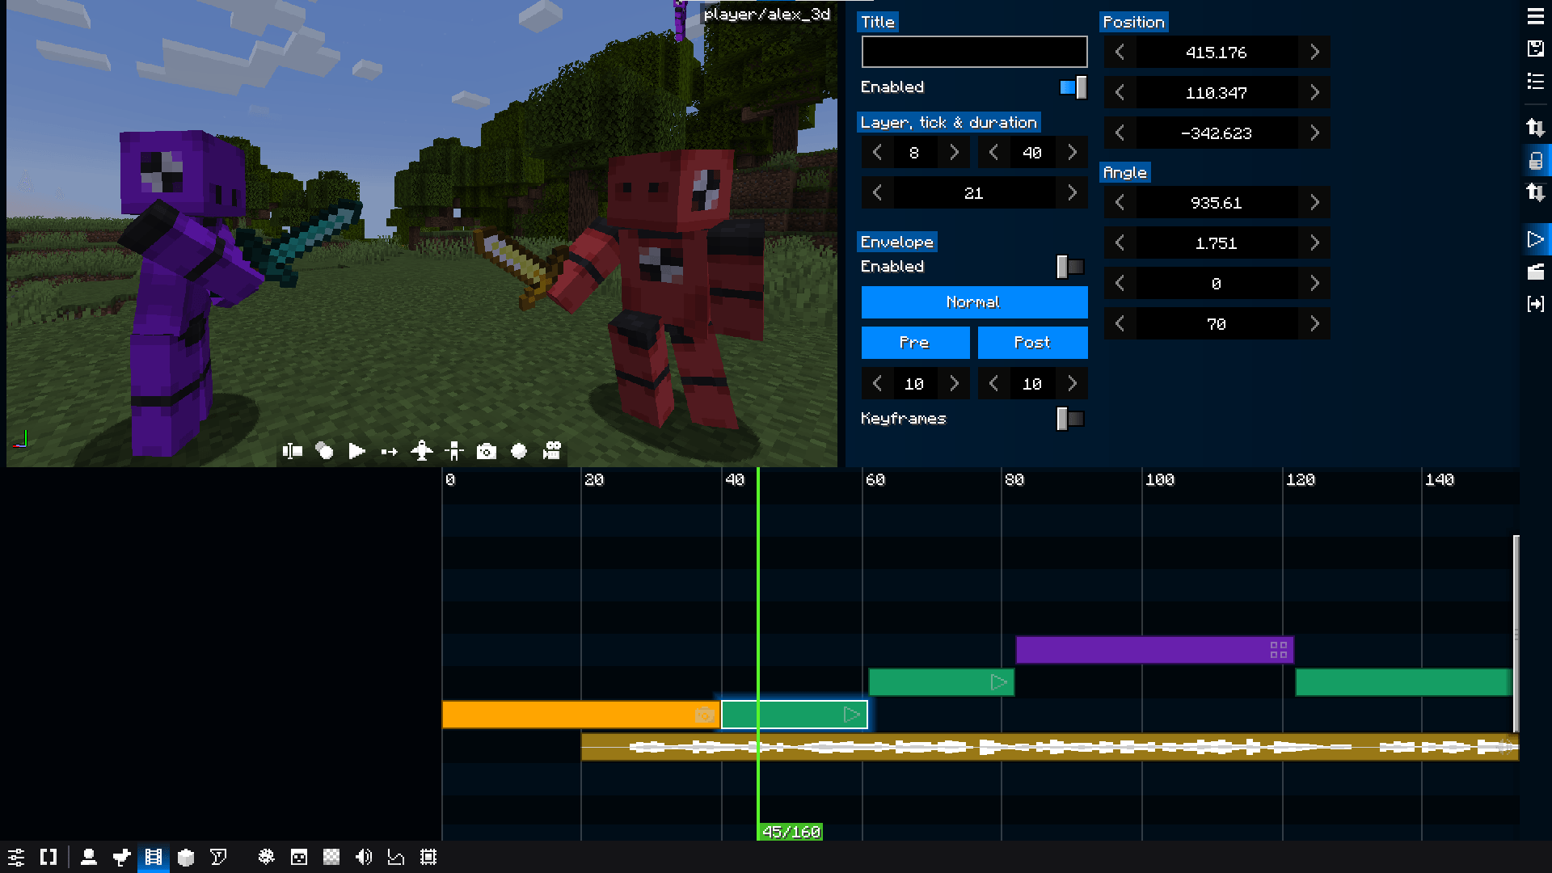Image resolution: width=1552 pixels, height=873 pixels.
Task: Increase the 110.347 position value
Action: (x=1314, y=93)
